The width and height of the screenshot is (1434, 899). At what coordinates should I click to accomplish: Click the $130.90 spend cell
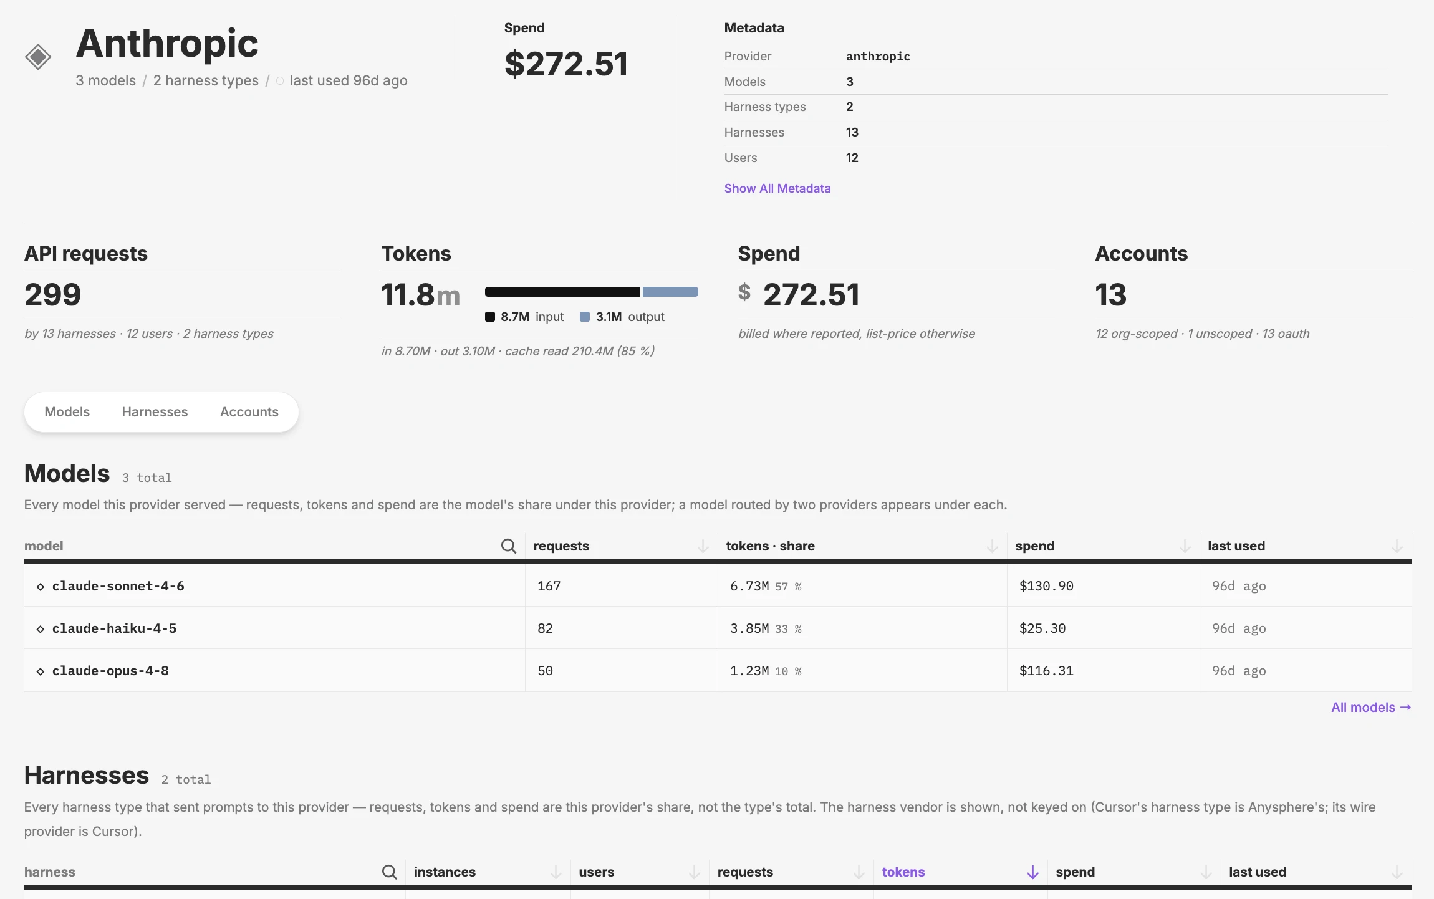tap(1104, 585)
